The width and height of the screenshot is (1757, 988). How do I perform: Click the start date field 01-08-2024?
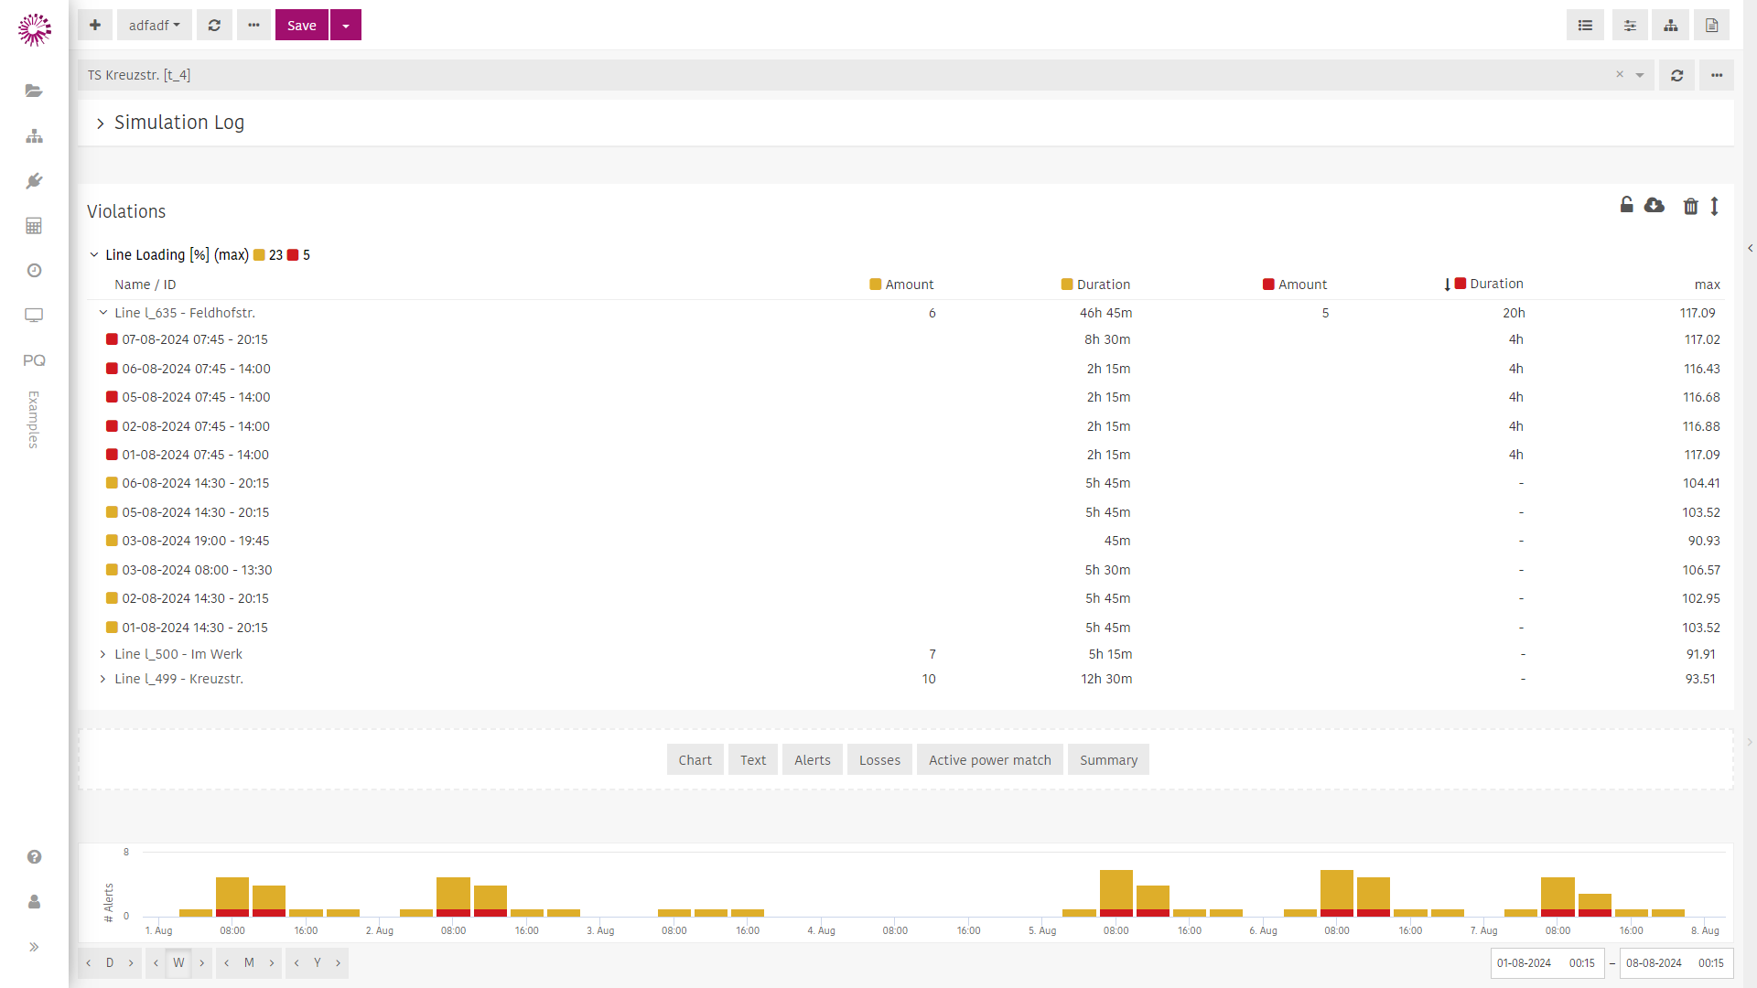pos(1524,962)
